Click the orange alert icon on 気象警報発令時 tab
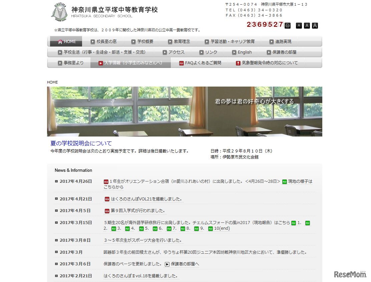The height and width of the screenshot is (282, 371). point(238,63)
